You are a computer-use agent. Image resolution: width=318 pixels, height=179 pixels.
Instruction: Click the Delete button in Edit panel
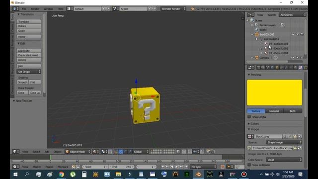(x=29, y=60)
